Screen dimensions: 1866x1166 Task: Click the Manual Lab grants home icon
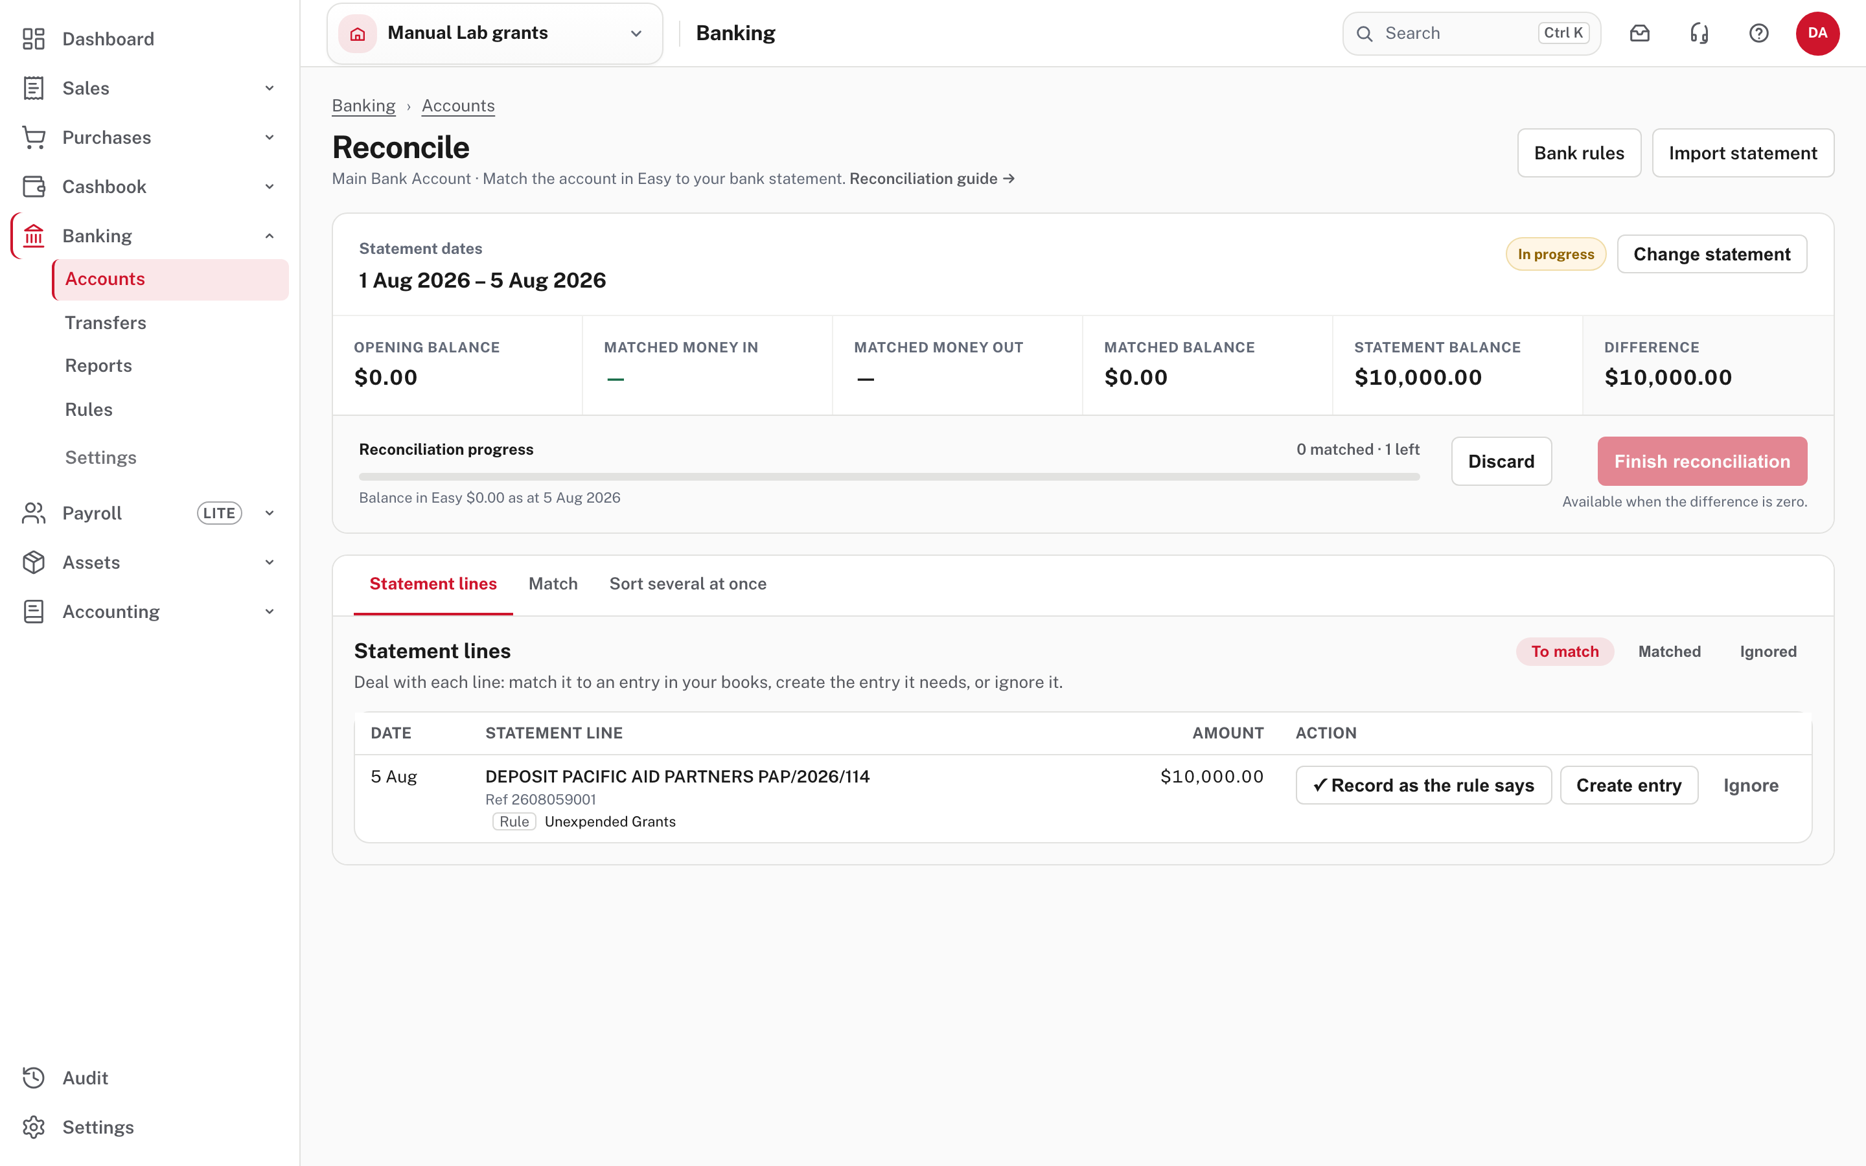coord(358,33)
